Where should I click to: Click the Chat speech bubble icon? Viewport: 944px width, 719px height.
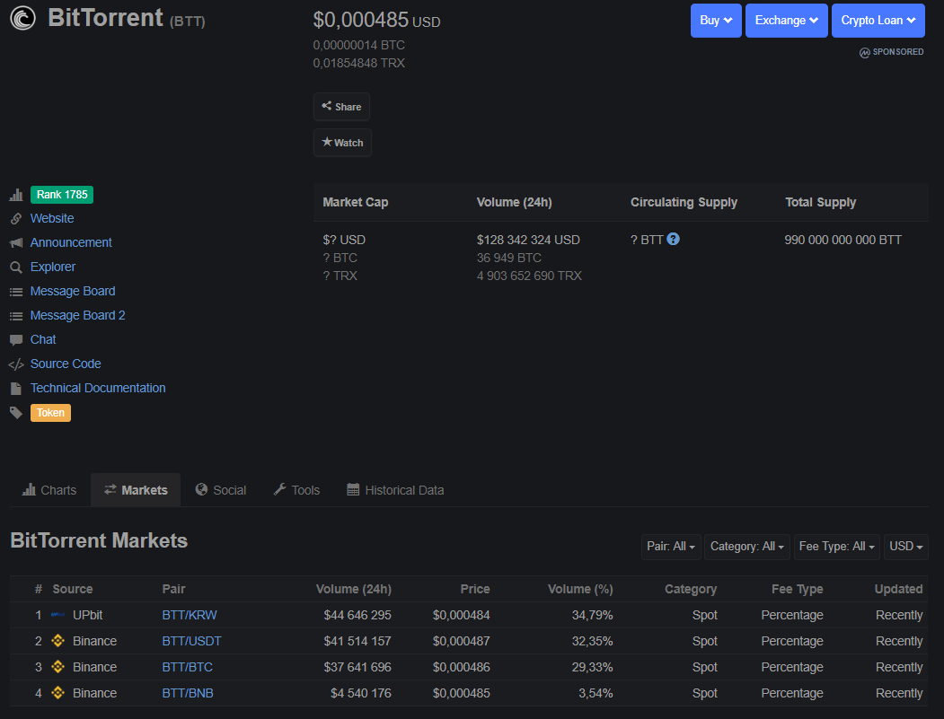click(x=14, y=338)
